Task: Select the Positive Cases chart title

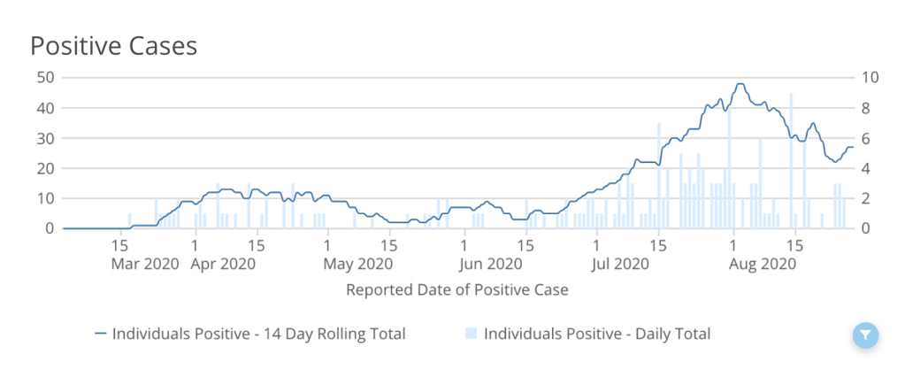Action: (x=114, y=46)
